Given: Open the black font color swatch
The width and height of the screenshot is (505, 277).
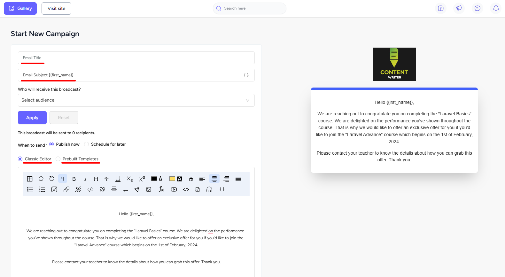Looking at the screenshot, I should click(x=154, y=179).
